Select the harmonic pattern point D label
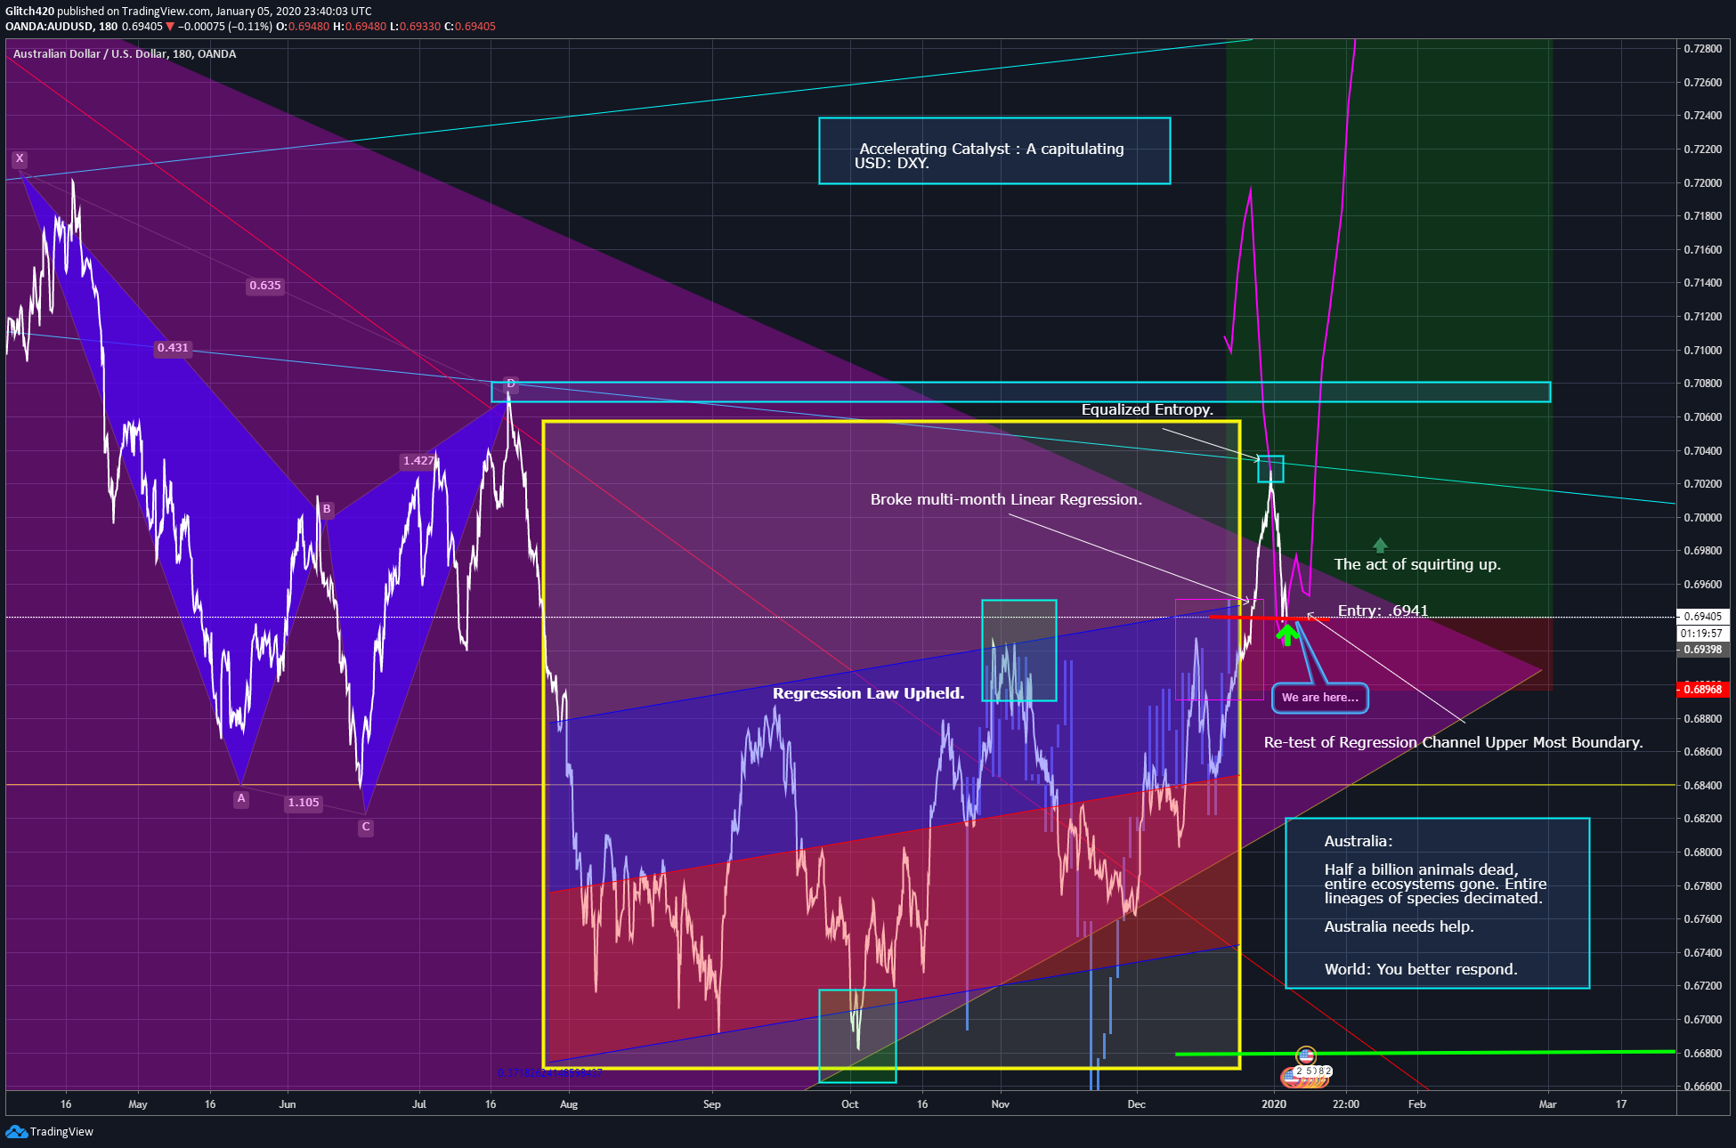The image size is (1736, 1148). click(511, 384)
